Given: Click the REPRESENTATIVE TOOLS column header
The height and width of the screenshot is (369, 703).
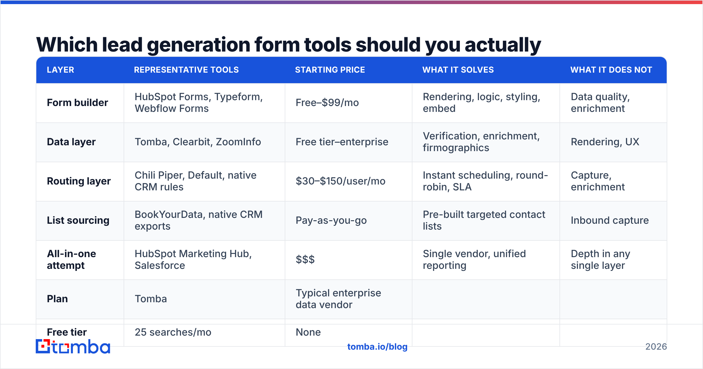Looking at the screenshot, I should 186,70.
